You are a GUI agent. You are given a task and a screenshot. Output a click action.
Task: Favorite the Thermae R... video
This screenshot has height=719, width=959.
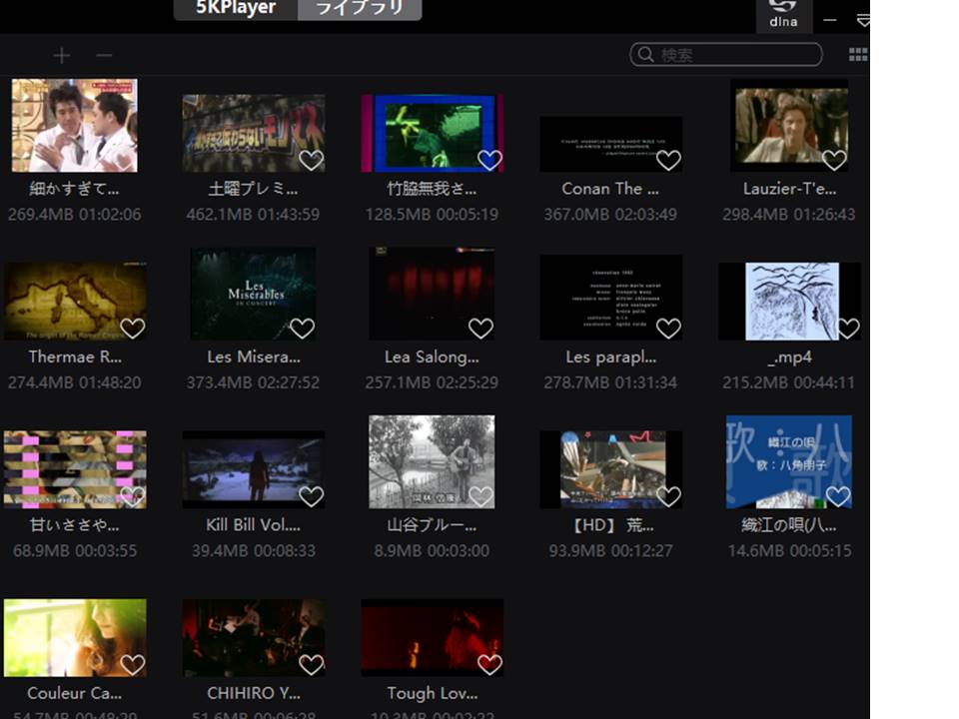point(133,329)
